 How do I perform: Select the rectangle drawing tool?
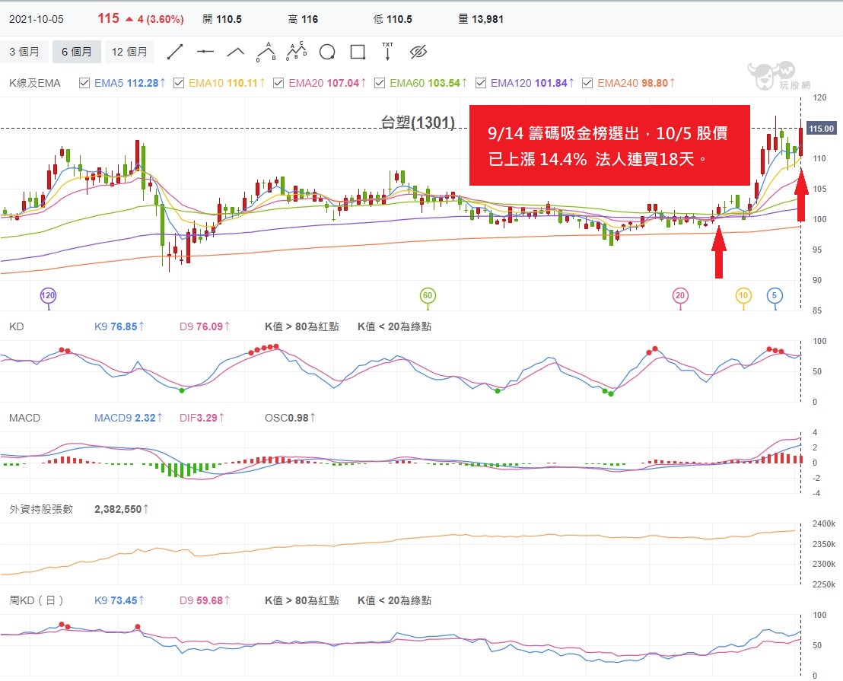[x=358, y=53]
